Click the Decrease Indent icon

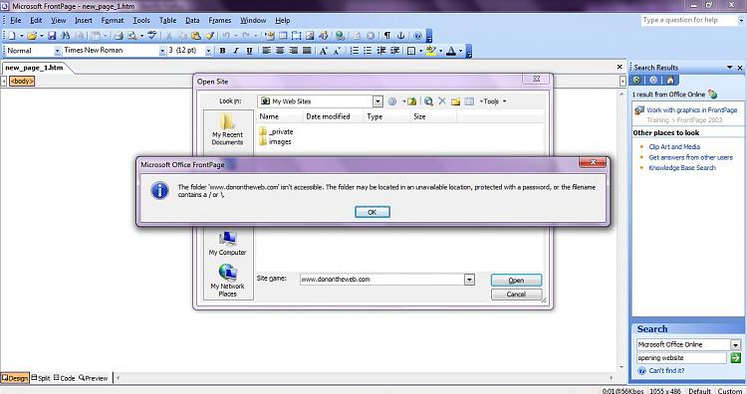[381, 51]
